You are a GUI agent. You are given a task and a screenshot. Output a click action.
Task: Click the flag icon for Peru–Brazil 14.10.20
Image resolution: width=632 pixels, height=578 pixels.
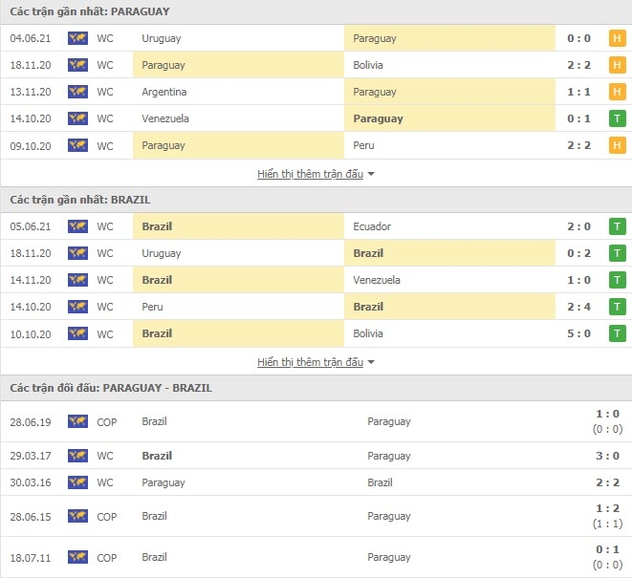tap(77, 307)
